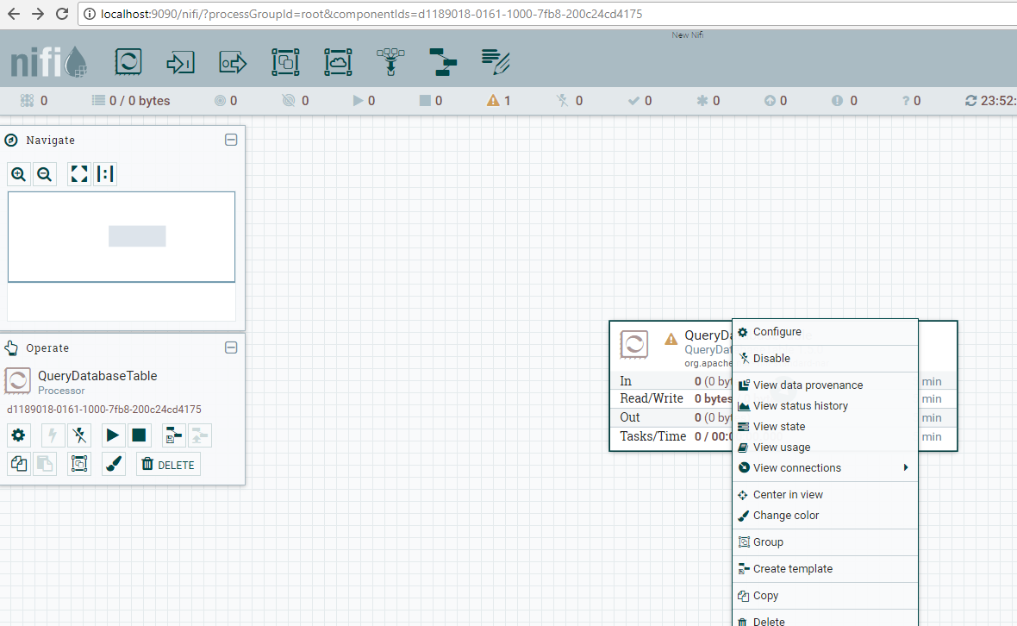Click the last refreshed time indicator
This screenshot has width=1017, height=626.
click(x=990, y=101)
